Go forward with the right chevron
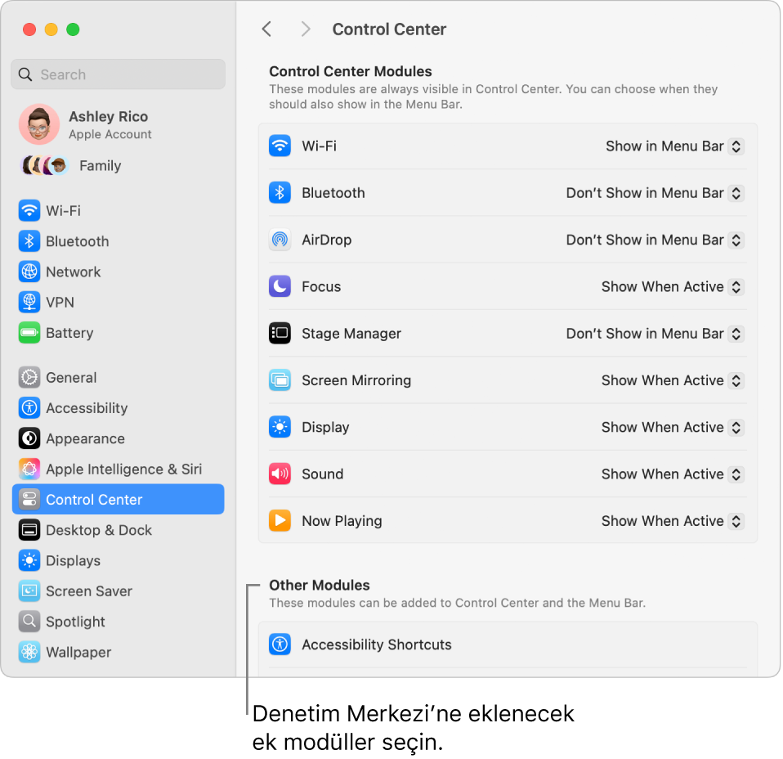Screen dimensions: 783x759 306,29
